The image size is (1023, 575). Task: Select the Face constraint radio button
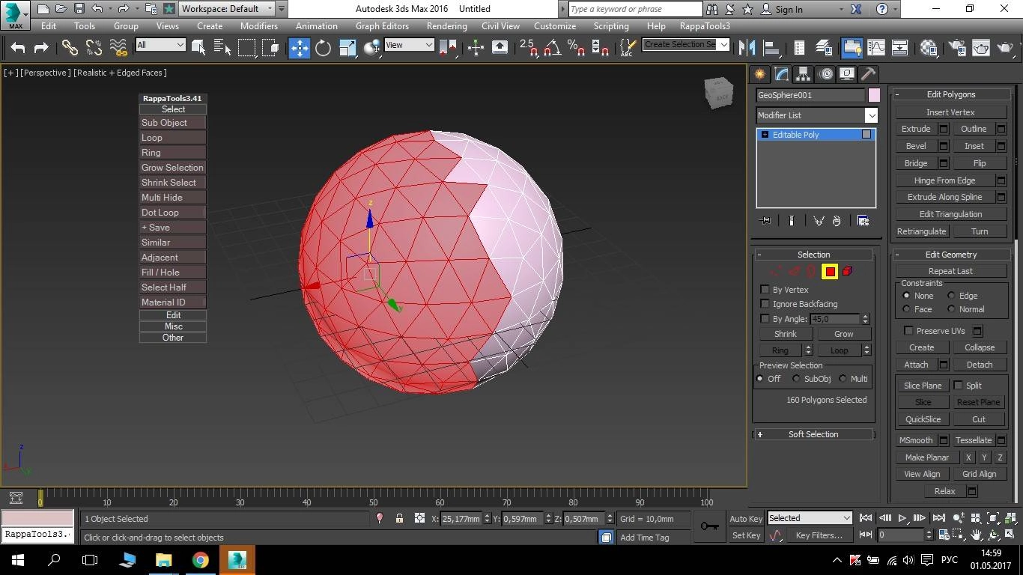click(x=907, y=309)
